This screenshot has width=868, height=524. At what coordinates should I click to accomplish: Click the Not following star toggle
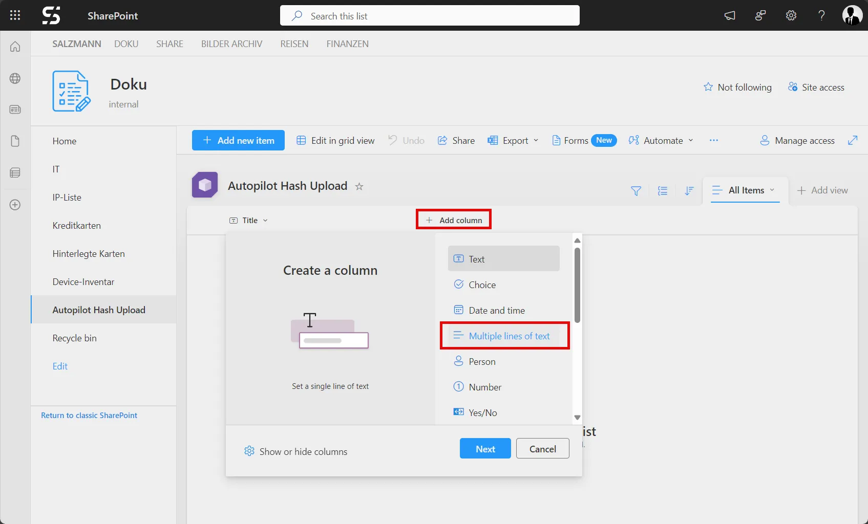[737, 87]
